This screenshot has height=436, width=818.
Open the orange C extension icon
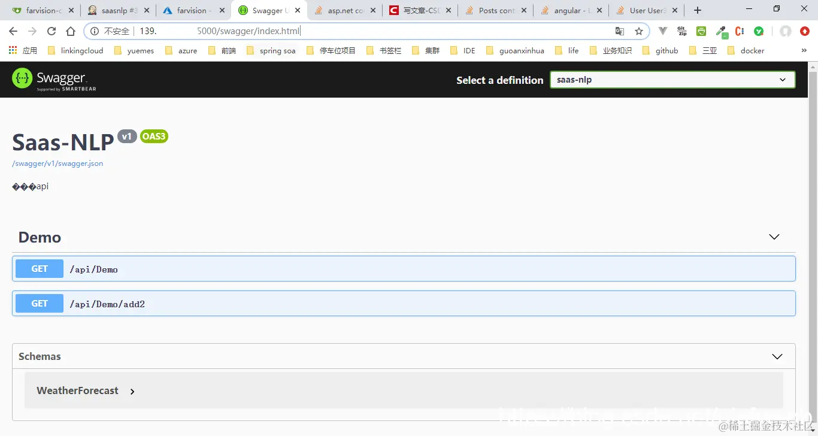pyautogui.click(x=740, y=31)
